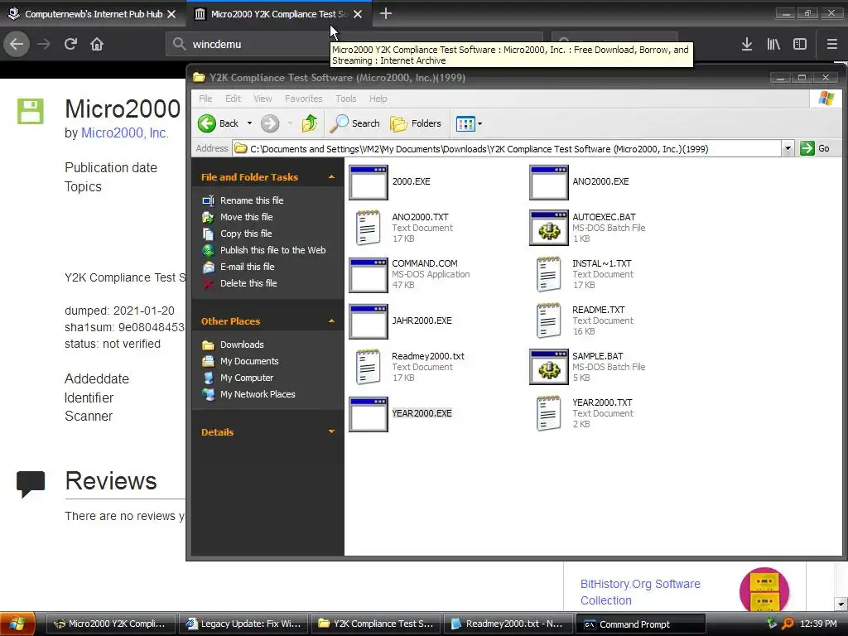This screenshot has height=636, width=848.
Task: Select the Readmey2000.txt document icon
Action: pos(369,368)
